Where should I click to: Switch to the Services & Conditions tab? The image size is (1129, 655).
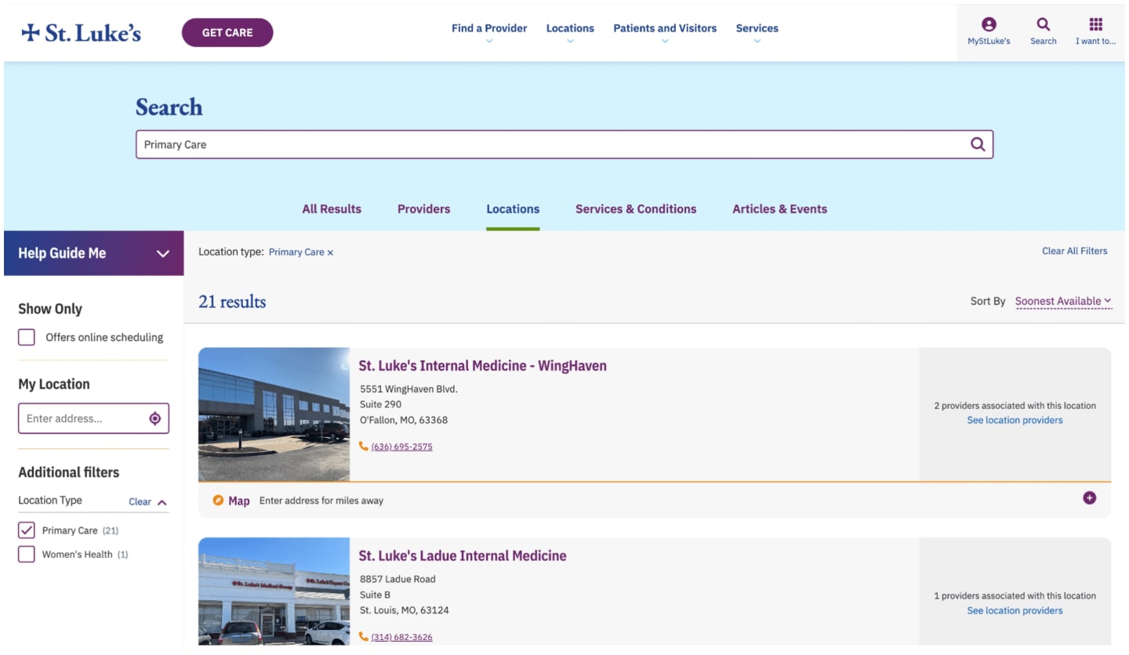636,209
